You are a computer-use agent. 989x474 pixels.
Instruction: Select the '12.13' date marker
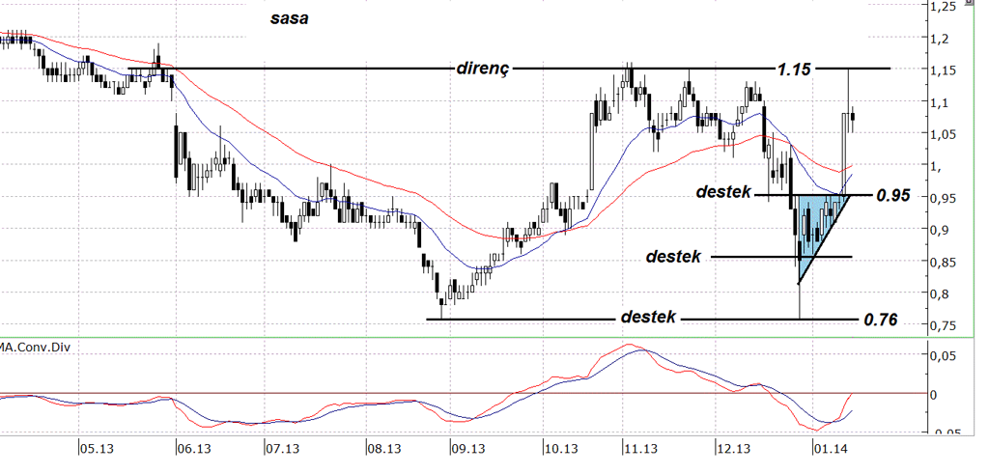734,450
